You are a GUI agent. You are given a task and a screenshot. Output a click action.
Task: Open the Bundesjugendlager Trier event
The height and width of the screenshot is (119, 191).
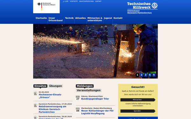pos(95,99)
